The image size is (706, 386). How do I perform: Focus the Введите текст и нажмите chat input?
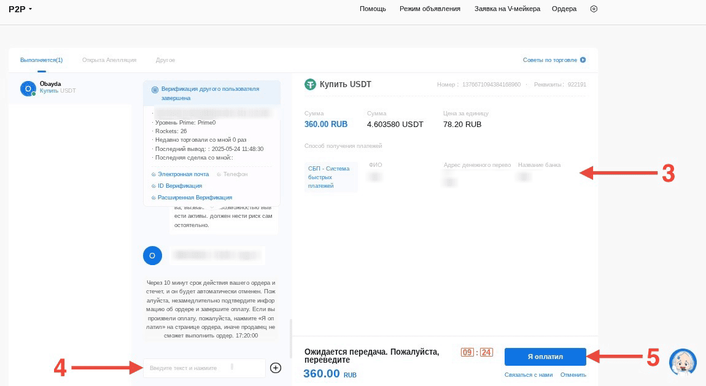point(204,368)
